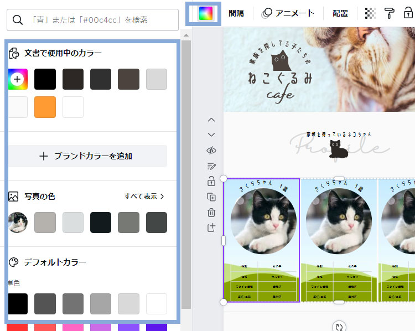Click the Profile black cat illustration

[339, 149]
